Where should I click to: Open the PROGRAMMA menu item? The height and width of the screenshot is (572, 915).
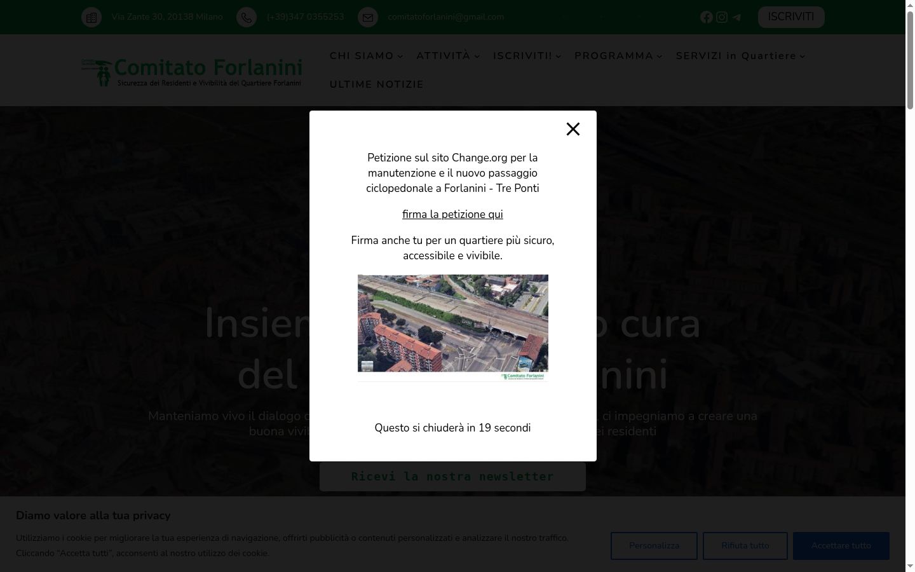(614, 56)
